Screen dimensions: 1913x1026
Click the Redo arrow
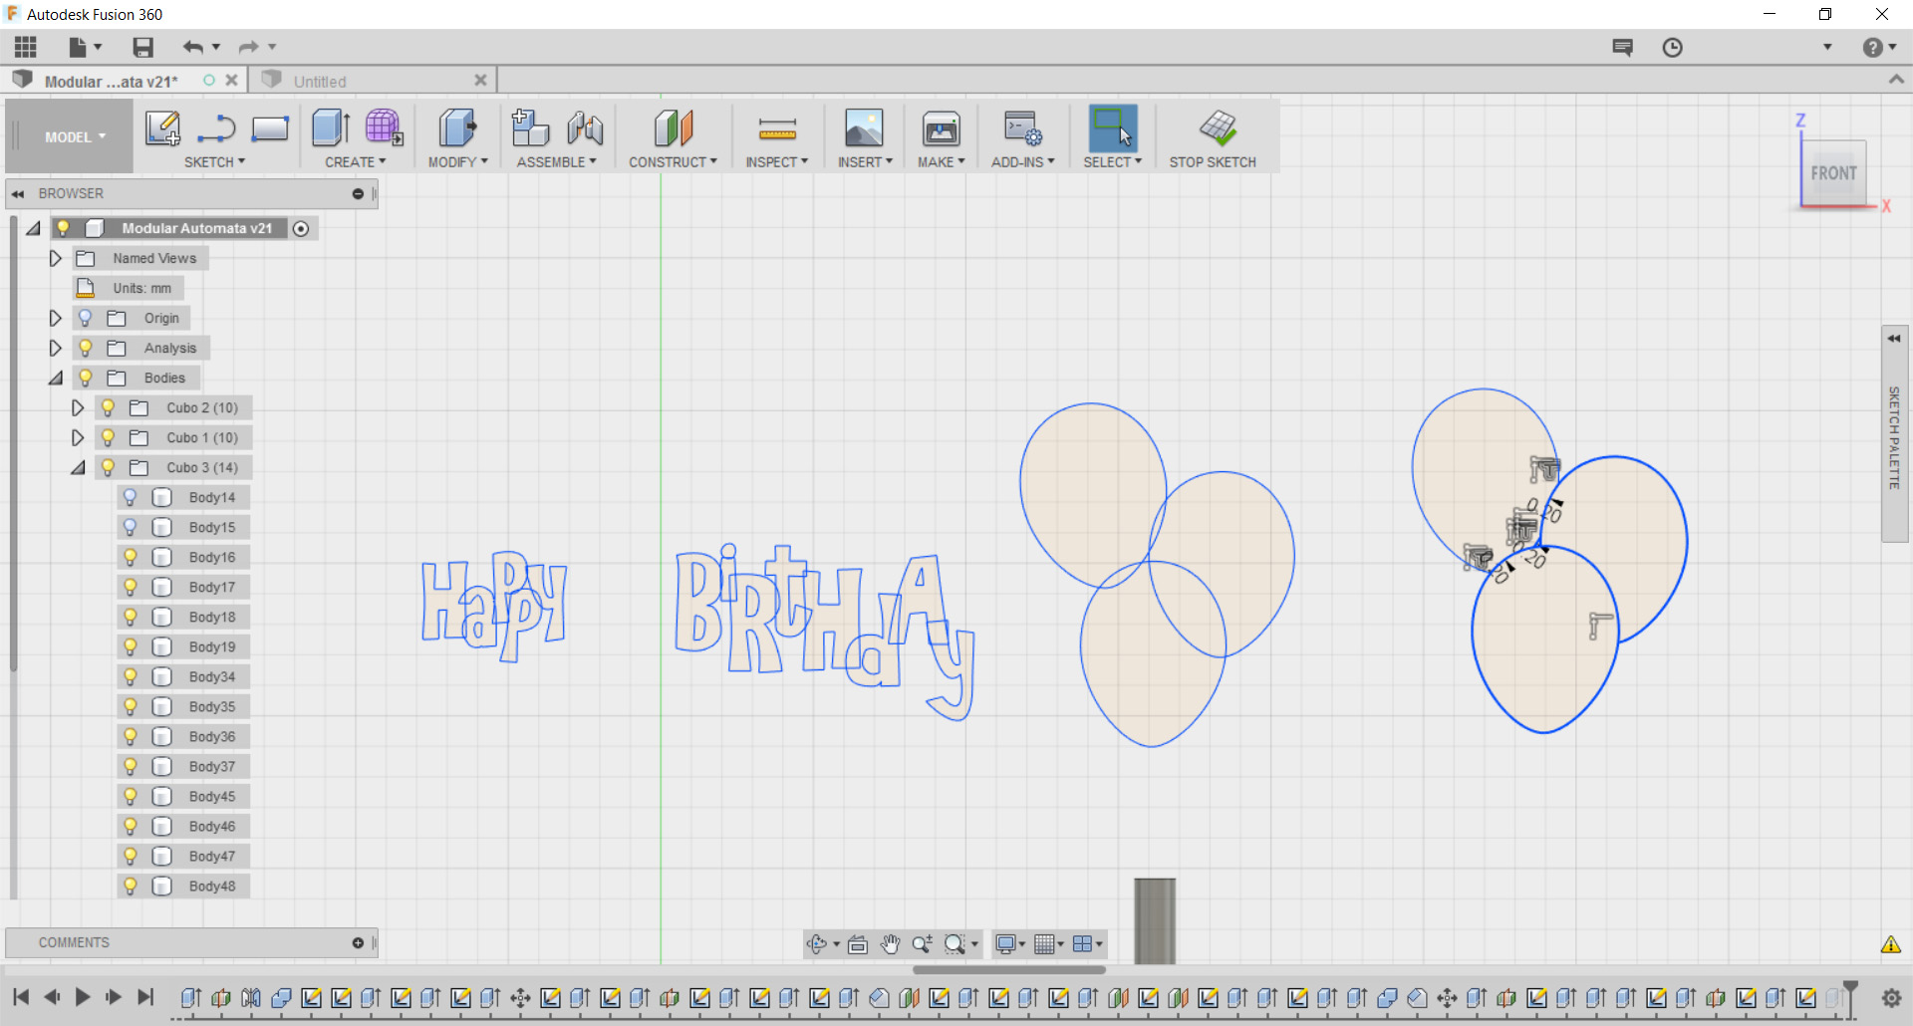click(x=248, y=47)
